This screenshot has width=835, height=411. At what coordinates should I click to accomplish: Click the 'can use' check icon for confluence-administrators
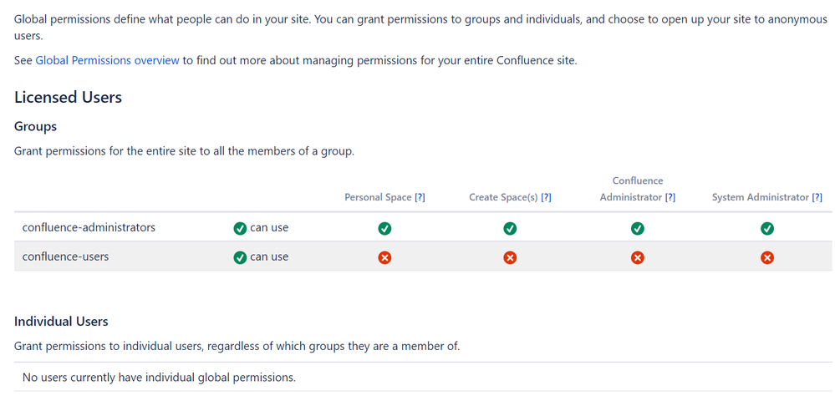[x=240, y=228]
